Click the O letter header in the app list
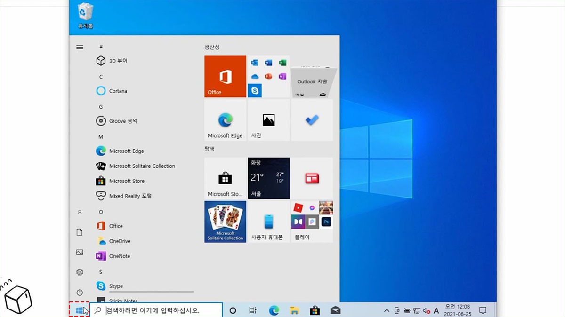This screenshot has width=565, height=317. click(101, 212)
